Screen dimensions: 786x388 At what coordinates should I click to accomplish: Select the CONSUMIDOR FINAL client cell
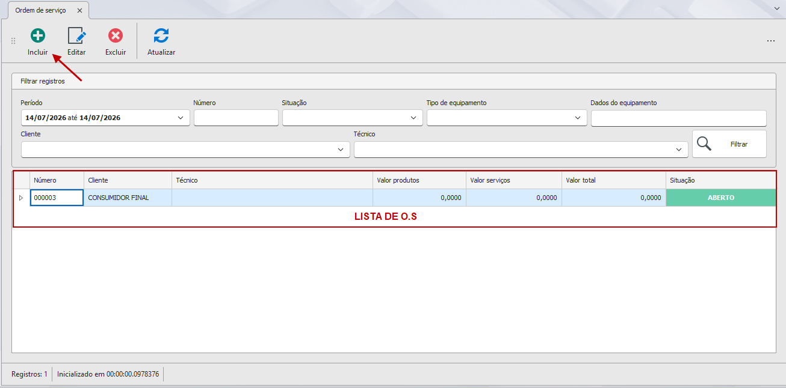click(128, 198)
